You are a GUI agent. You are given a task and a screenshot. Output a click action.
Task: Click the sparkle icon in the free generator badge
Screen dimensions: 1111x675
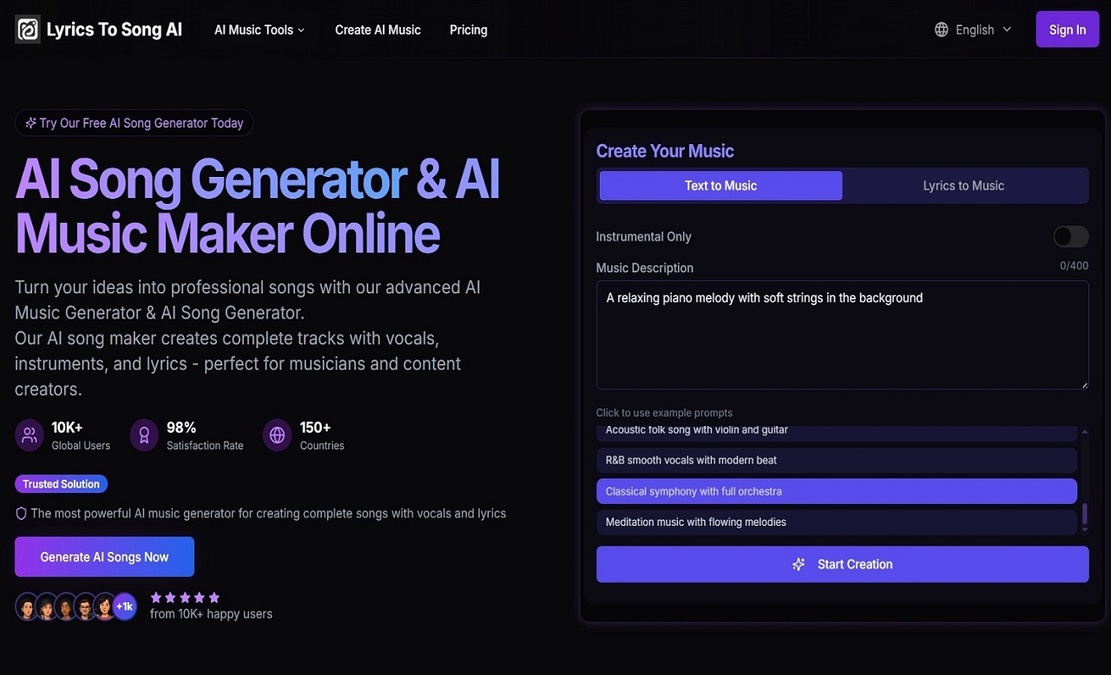(x=30, y=122)
